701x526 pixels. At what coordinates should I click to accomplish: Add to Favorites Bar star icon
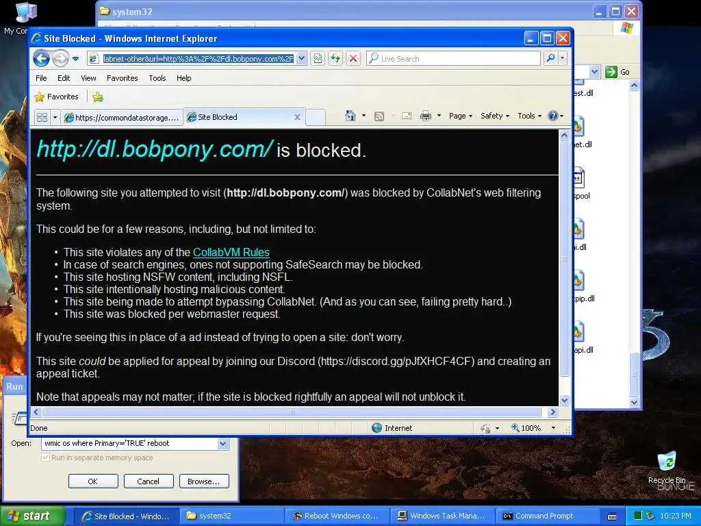(98, 97)
